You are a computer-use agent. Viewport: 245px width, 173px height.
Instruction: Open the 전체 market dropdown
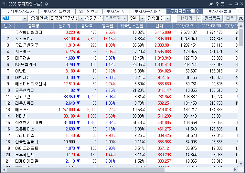tap(25, 18)
